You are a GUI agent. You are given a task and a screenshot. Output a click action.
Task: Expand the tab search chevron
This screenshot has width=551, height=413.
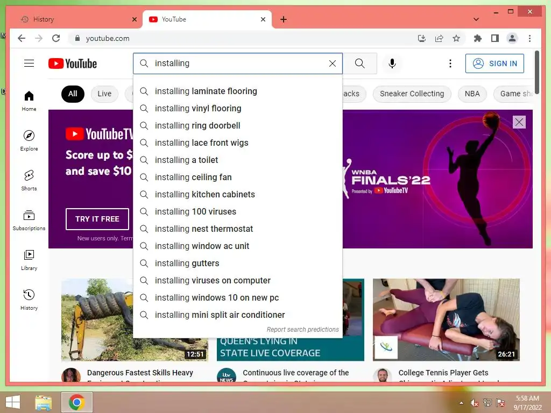pos(476,19)
